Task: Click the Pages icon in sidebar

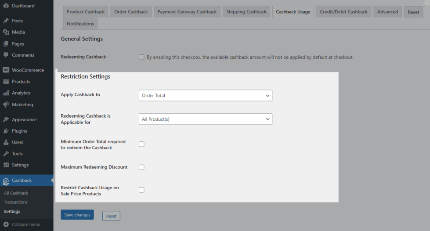Action: (x=6, y=44)
